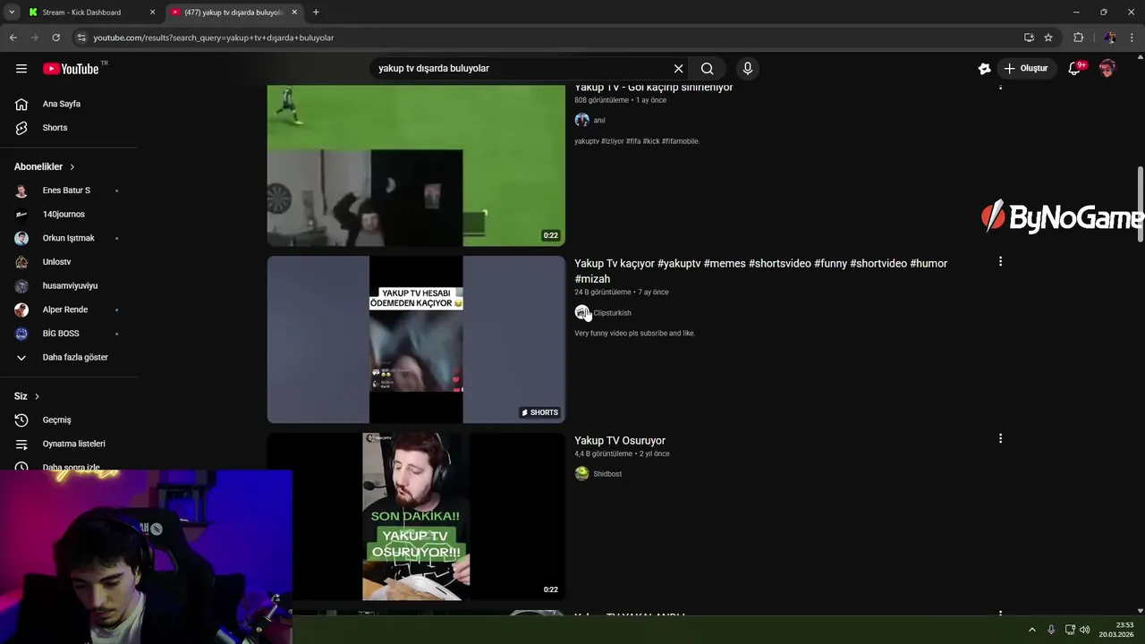Open the Shidbost channel link
Image resolution: width=1145 pixels, height=644 pixels.
coord(607,474)
